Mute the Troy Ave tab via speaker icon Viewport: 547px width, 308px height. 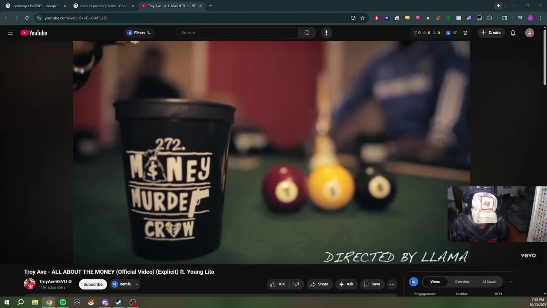194,6
